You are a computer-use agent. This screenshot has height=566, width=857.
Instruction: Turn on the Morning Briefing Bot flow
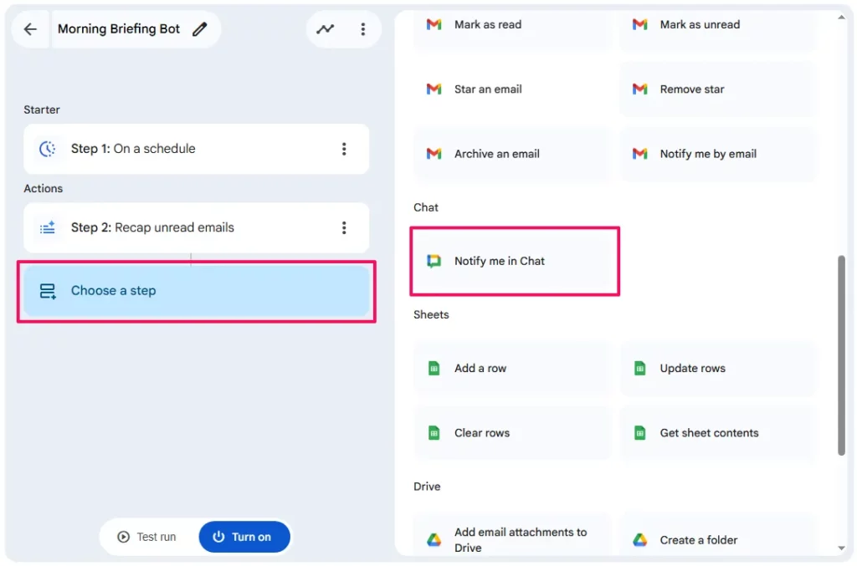pyautogui.click(x=244, y=537)
